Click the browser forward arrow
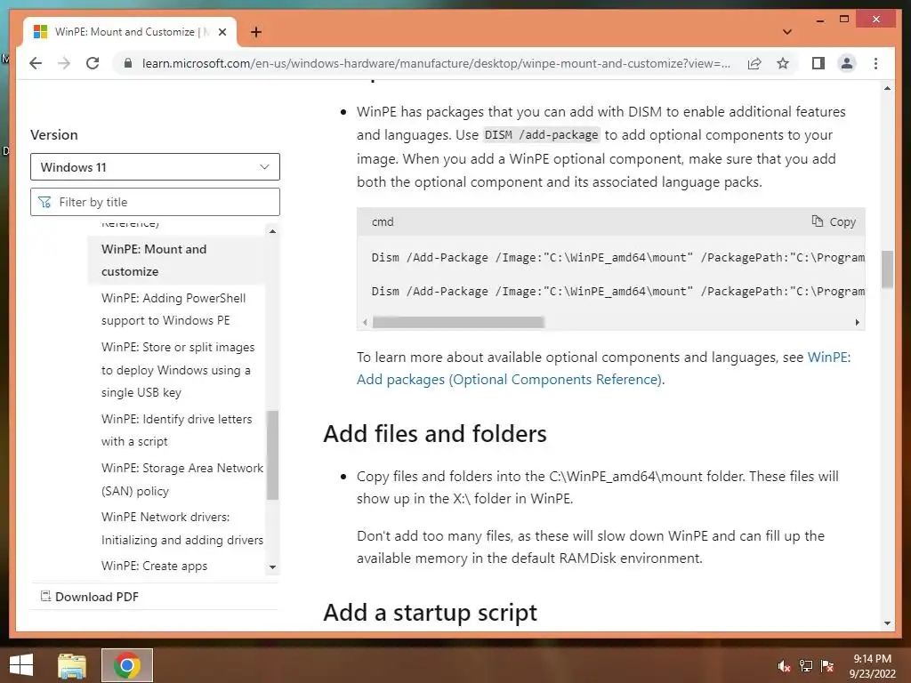 [64, 63]
